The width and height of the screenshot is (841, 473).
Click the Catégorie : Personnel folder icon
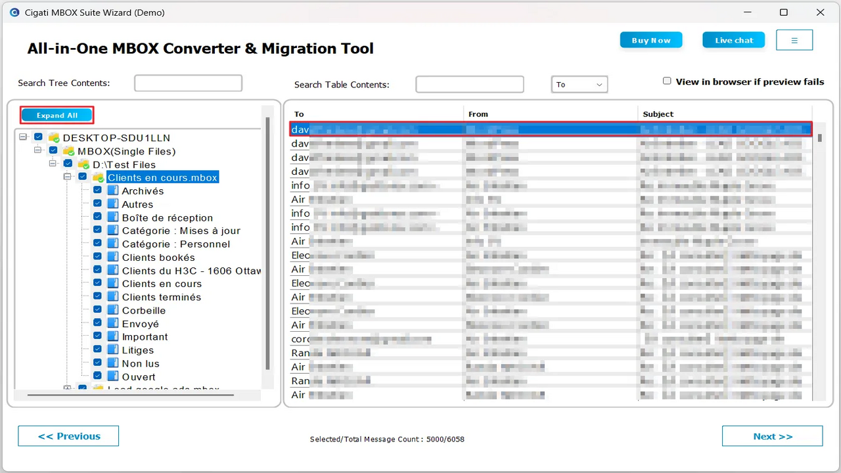tap(113, 244)
